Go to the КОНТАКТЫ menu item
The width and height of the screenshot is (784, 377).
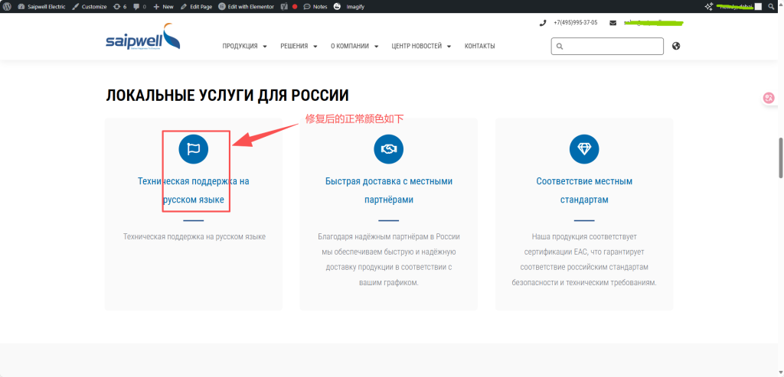479,46
